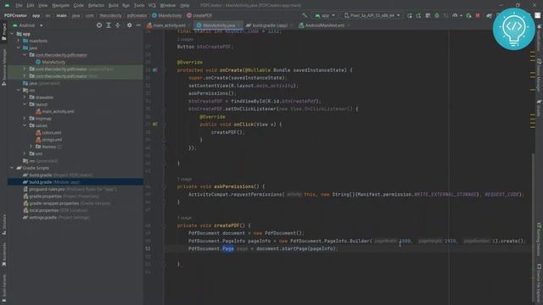Expand the mipmap folder
Viewport: 543px width, 305px height.
click(25, 119)
